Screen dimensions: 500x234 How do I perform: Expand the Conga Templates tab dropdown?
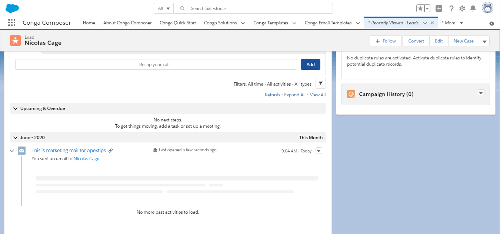[294, 23]
